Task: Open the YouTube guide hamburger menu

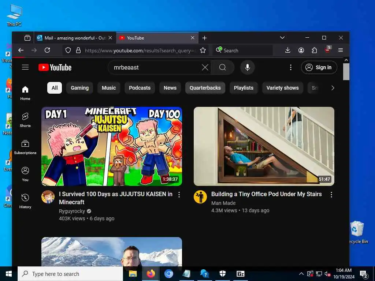Action: click(x=25, y=67)
